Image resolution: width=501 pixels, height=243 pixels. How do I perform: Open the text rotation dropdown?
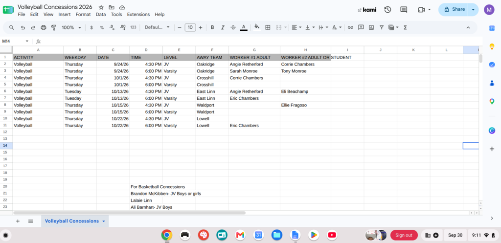tap(337, 27)
